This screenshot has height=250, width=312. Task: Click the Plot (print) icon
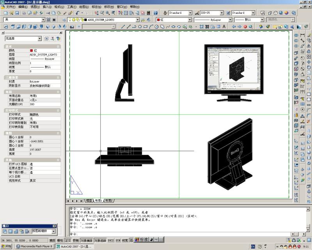pos(24,13)
